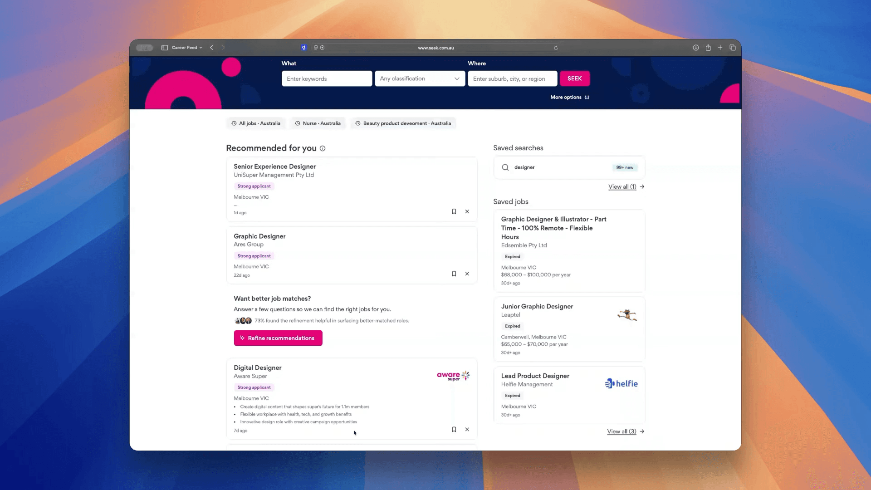This screenshot has height=490, width=871.
Task: Bookmark the Graphic Designer Ares Group job
Action: pyautogui.click(x=454, y=274)
